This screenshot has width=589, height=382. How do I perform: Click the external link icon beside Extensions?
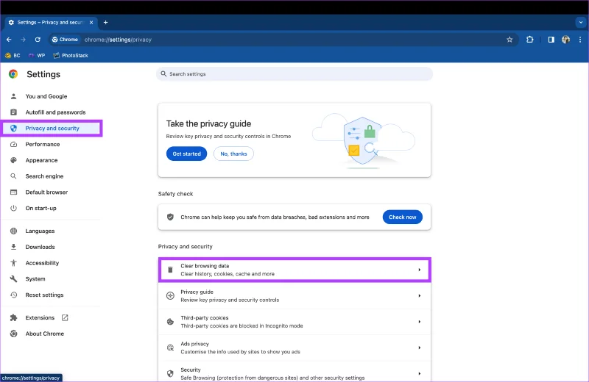(65, 317)
